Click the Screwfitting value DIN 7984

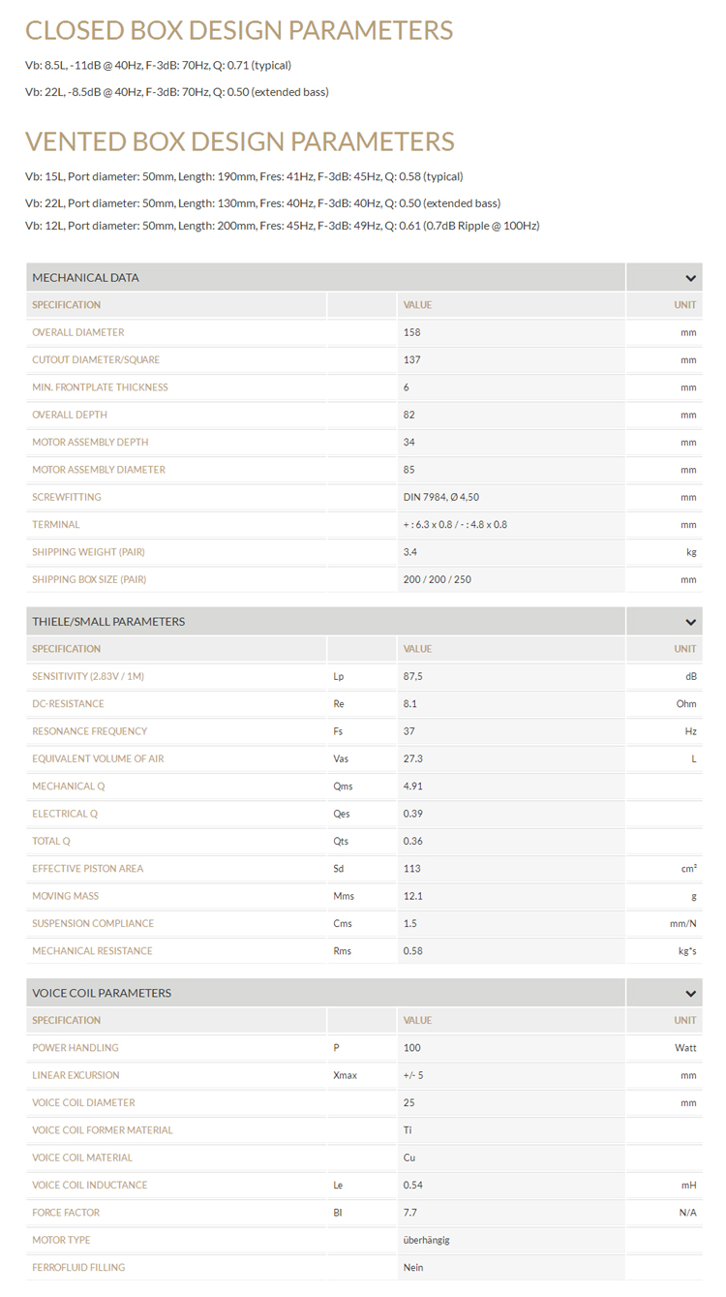point(441,498)
